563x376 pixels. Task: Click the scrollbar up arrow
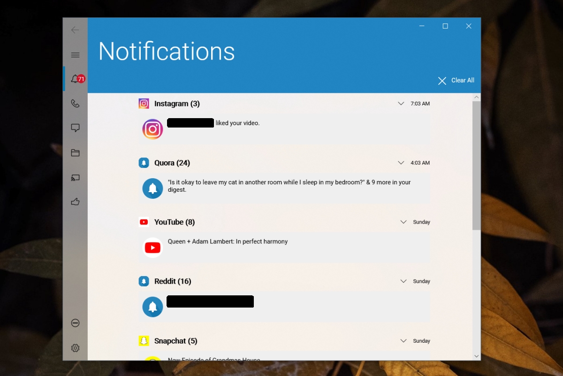tap(477, 97)
